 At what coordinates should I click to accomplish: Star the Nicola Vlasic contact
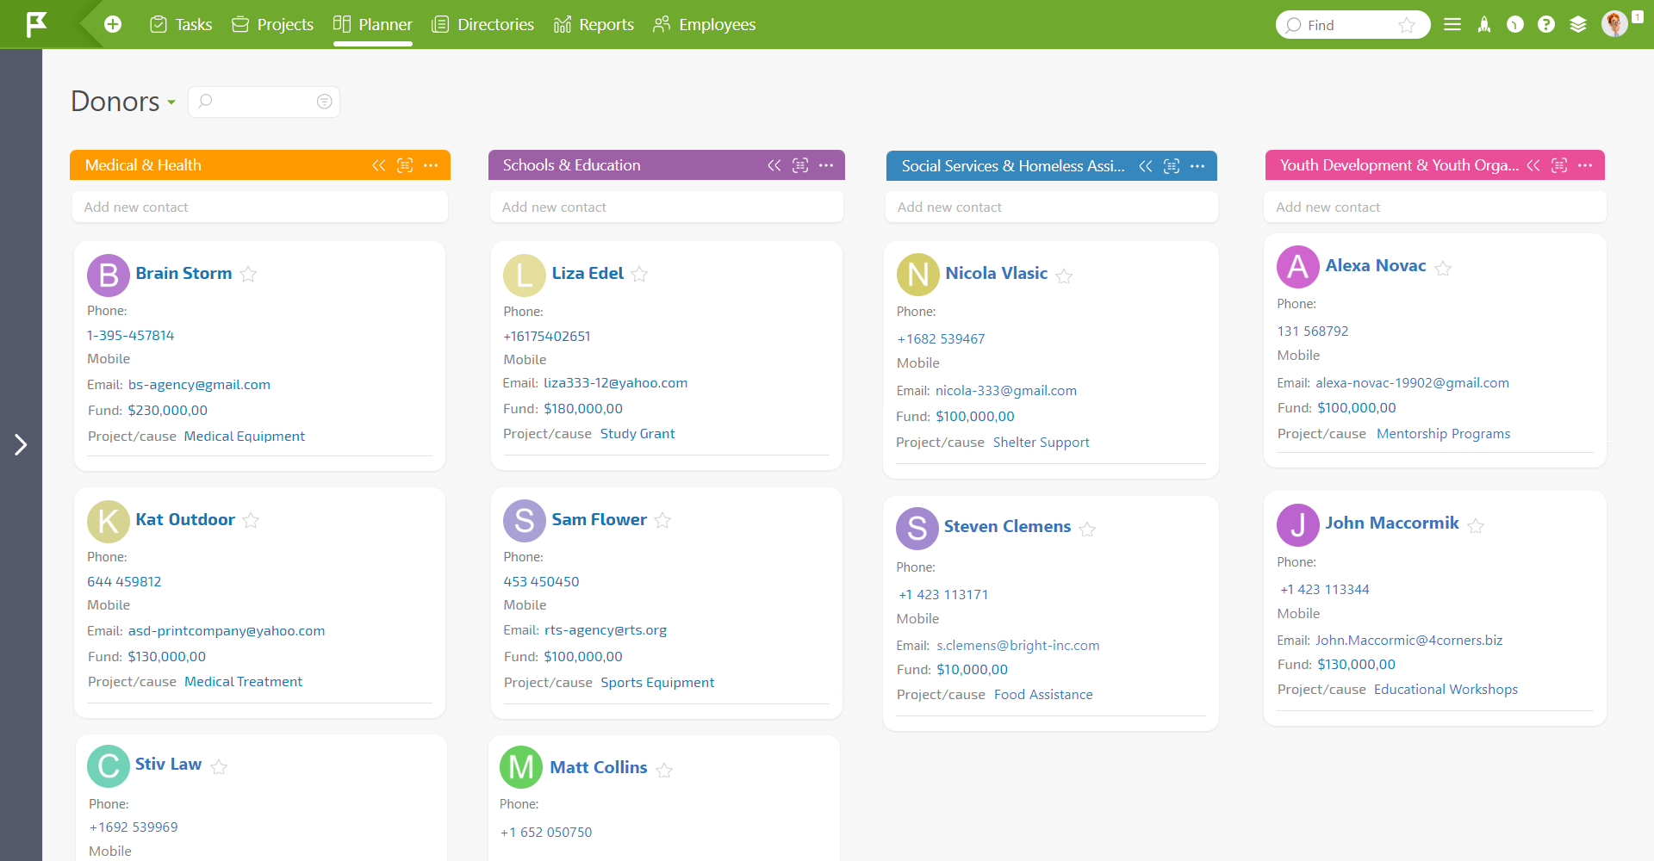click(x=1064, y=276)
